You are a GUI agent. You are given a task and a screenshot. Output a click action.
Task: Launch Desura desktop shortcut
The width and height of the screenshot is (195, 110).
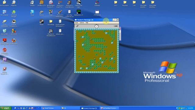pos(41,13)
